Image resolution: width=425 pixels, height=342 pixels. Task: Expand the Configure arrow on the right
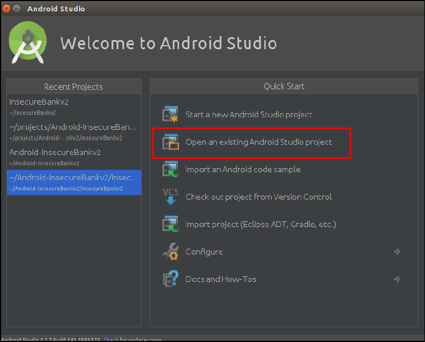point(397,252)
